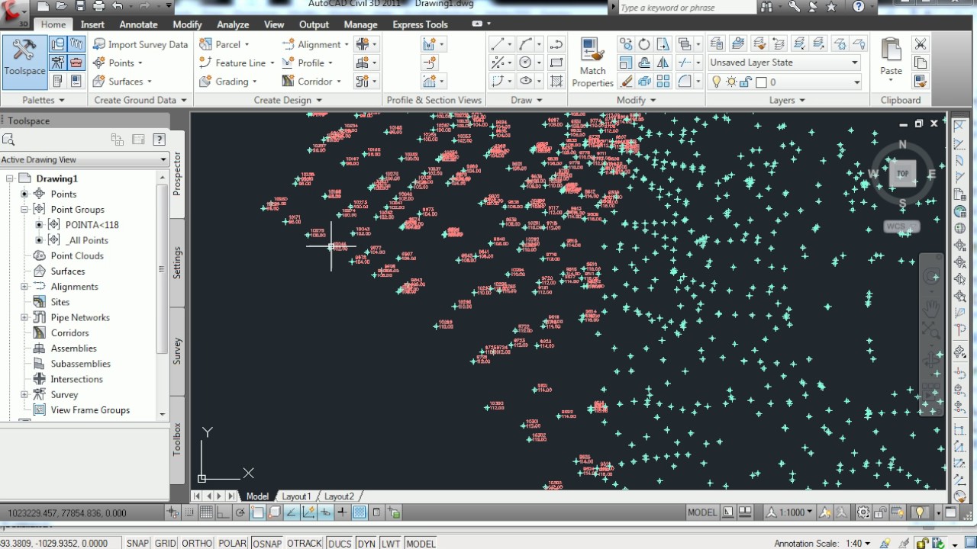Click the Copy clipboard icon
This screenshot has width=977, height=549.
(x=920, y=63)
